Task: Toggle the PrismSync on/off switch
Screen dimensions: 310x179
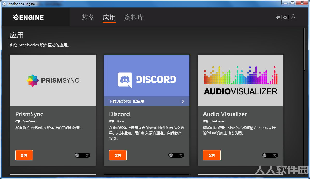Action: (82, 155)
